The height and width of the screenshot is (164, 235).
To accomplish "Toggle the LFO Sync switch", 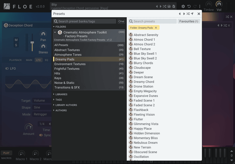I will [x=41, y=135].
